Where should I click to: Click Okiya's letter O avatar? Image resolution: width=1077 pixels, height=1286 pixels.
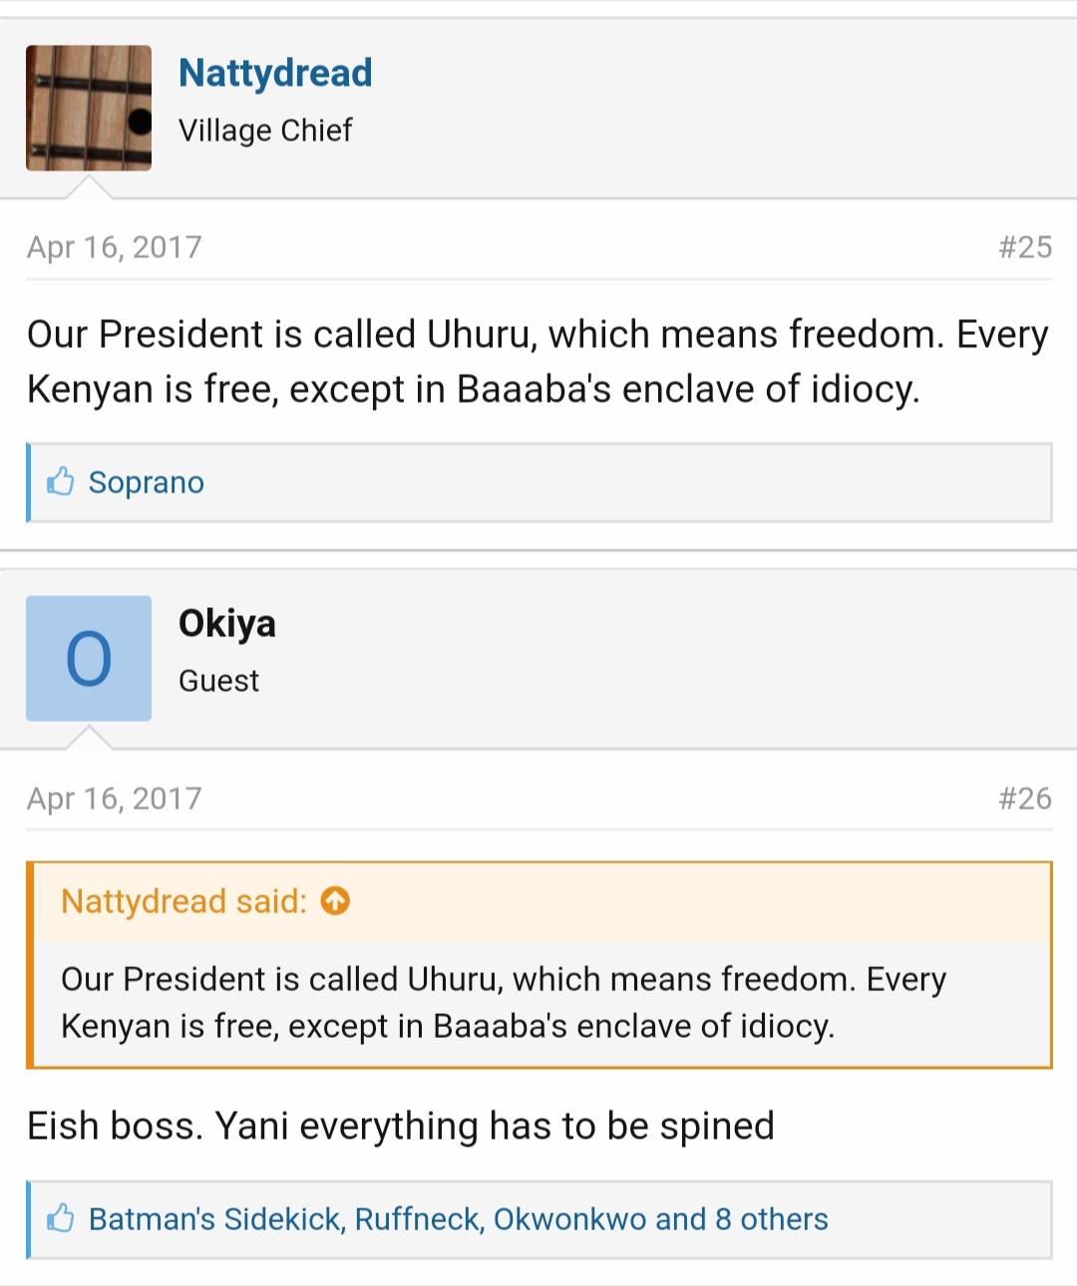point(89,658)
